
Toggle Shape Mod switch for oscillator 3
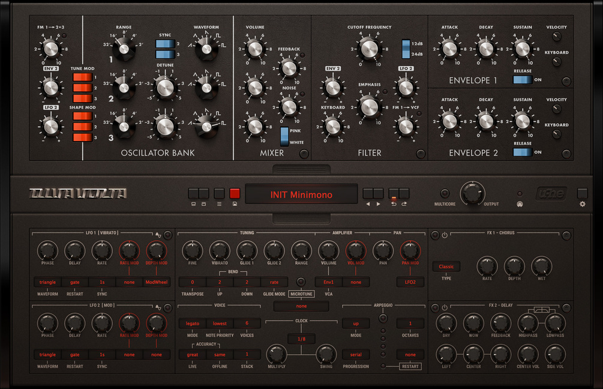click(x=83, y=137)
